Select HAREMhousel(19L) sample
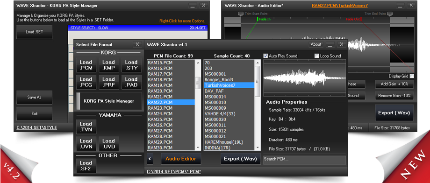The height and width of the screenshot is (183, 430). pyautogui.click(x=229, y=142)
